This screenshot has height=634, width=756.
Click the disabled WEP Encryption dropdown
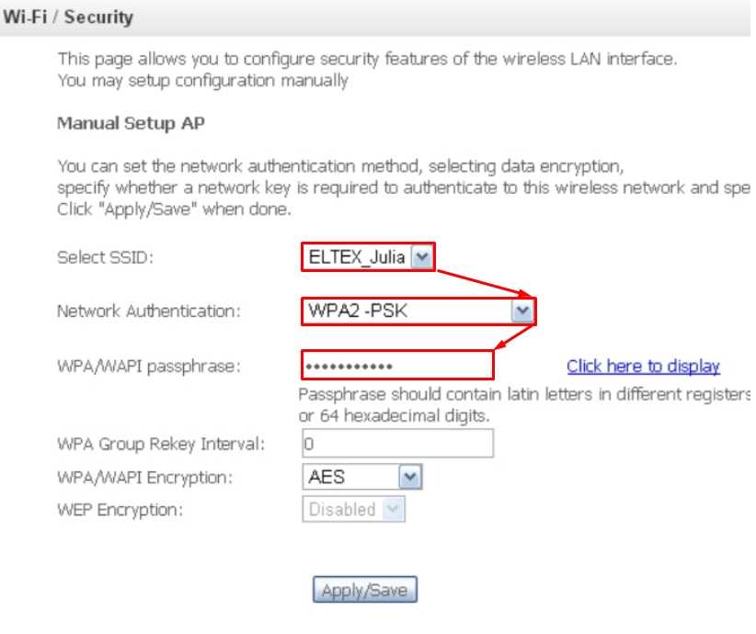tap(353, 509)
